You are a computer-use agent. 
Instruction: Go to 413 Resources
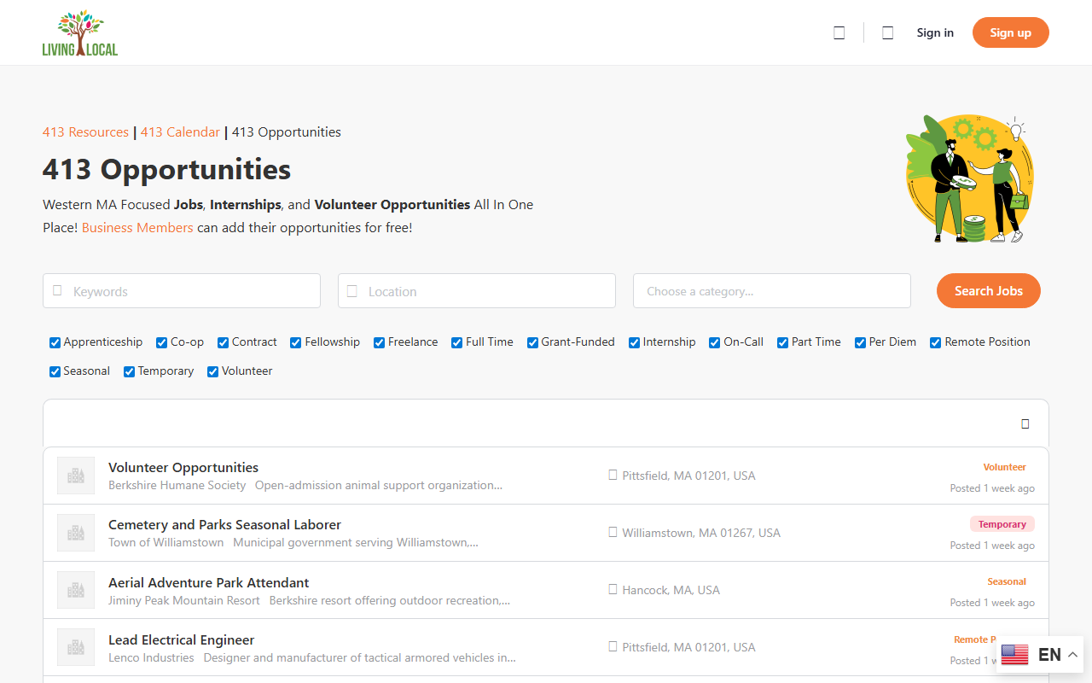click(x=85, y=132)
